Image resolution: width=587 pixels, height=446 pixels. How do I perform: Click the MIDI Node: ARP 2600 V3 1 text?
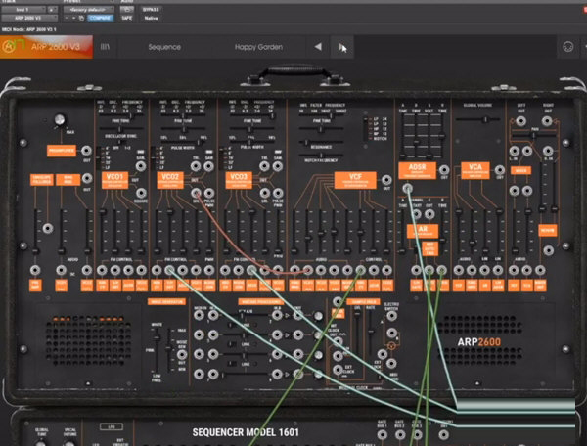tap(29, 29)
